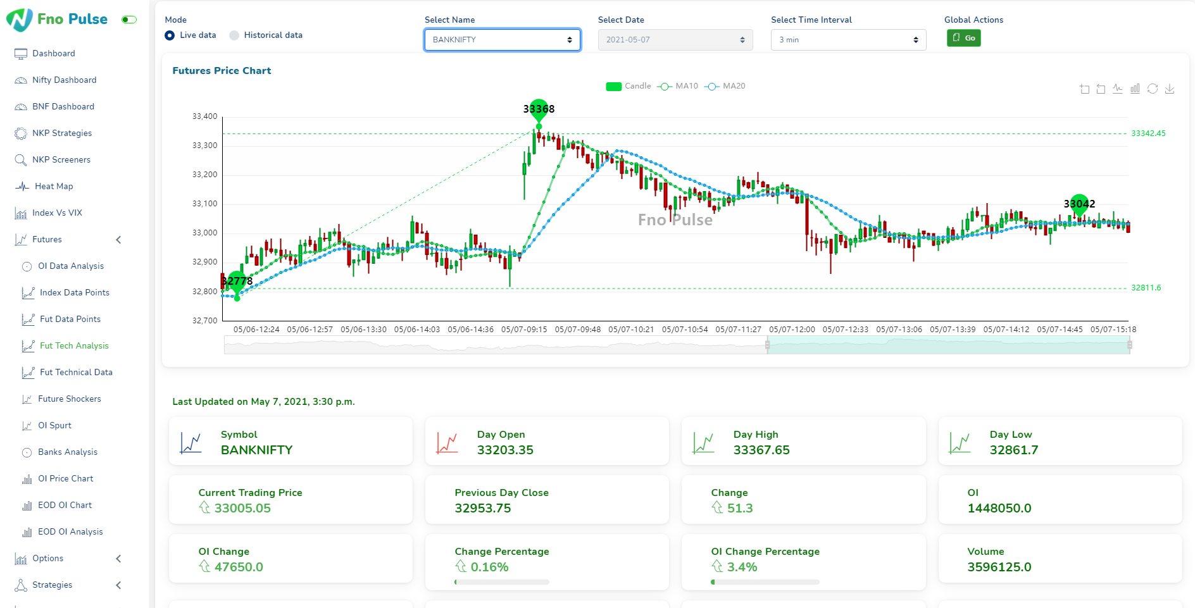Image resolution: width=1195 pixels, height=608 pixels.
Task: Click the BNF Dashboard gauge icon
Action: pos(21,107)
